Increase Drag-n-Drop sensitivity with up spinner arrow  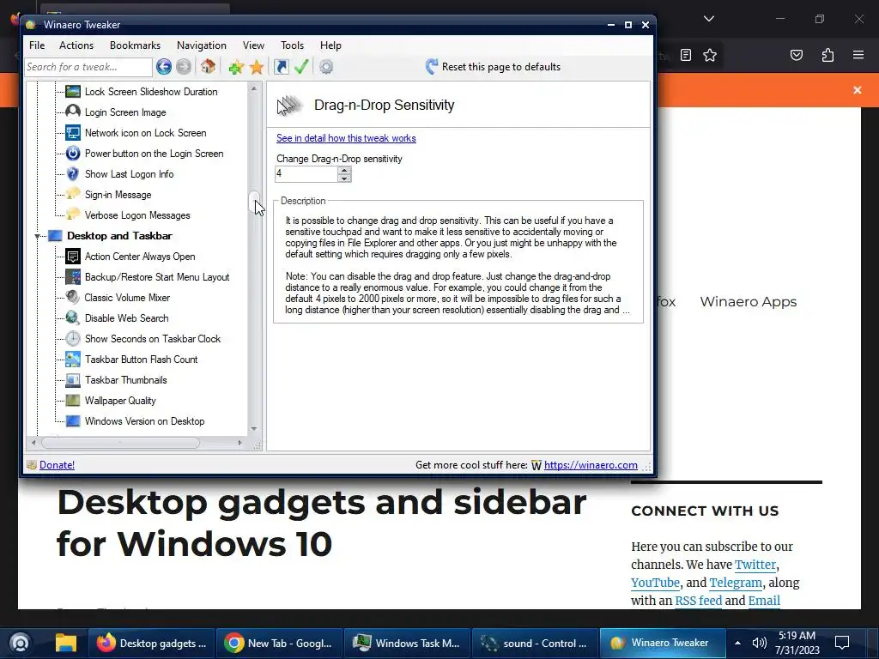click(344, 171)
